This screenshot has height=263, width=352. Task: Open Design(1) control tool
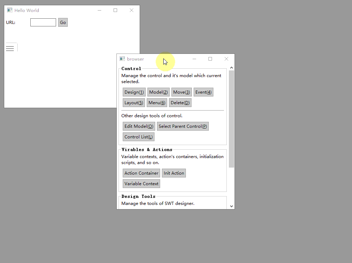pyautogui.click(x=134, y=92)
